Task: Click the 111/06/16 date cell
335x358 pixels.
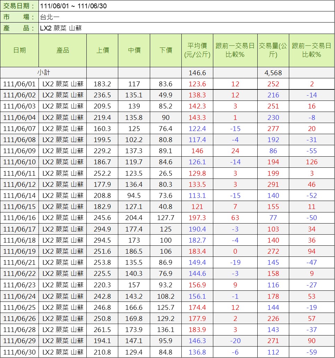Action: pyautogui.click(x=19, y=218)
